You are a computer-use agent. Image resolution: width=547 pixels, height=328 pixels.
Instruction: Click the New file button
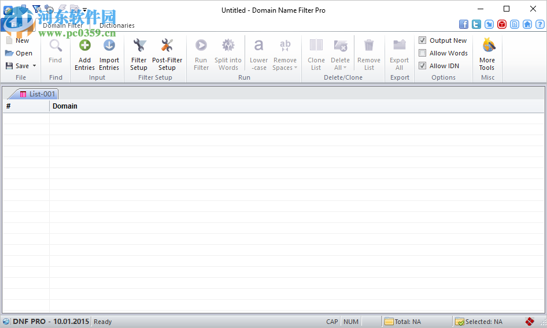[x=18, y=40]
